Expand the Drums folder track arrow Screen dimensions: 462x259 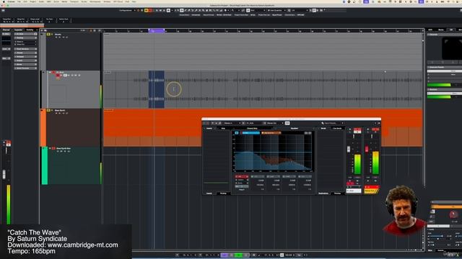point(43,35)
